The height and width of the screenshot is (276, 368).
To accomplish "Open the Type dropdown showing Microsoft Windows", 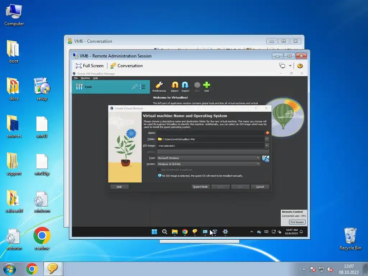I will (x=209, y=158).
